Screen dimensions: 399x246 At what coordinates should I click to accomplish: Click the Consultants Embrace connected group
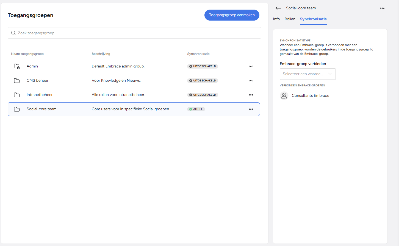coord(311,96)
